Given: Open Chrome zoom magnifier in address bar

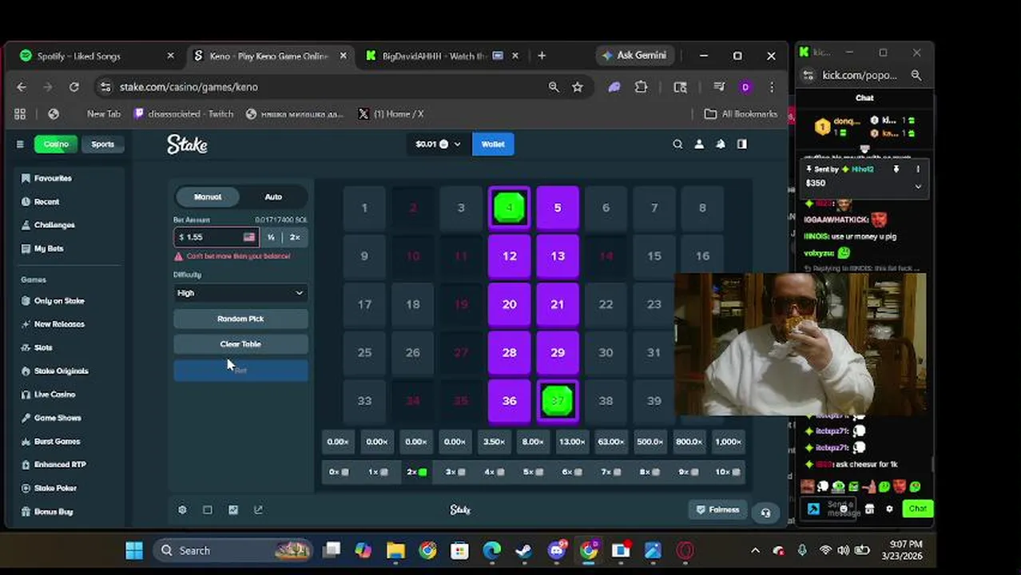Looking at the screenshot, I should 554,87.
